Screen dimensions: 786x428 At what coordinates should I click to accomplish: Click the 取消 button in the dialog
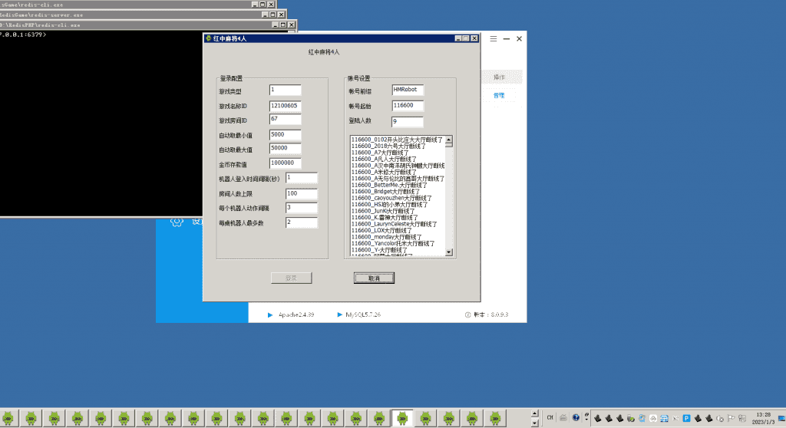click(x=374, y=278)
